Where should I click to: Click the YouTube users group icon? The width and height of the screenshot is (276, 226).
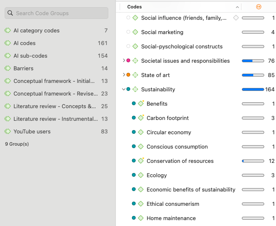(8, 132)
